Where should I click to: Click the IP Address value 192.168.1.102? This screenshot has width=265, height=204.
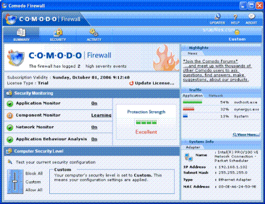pos(233,167)
